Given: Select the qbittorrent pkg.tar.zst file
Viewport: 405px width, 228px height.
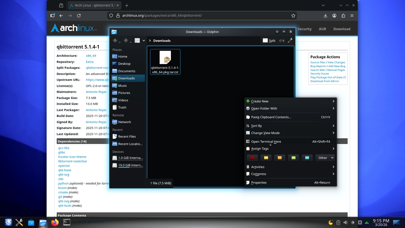Looking at the screenshot, I should coord(165,62).
